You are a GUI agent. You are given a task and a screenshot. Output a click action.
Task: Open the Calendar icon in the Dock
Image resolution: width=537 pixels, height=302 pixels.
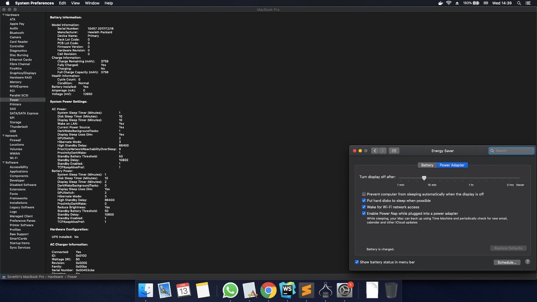pos(184,291)
